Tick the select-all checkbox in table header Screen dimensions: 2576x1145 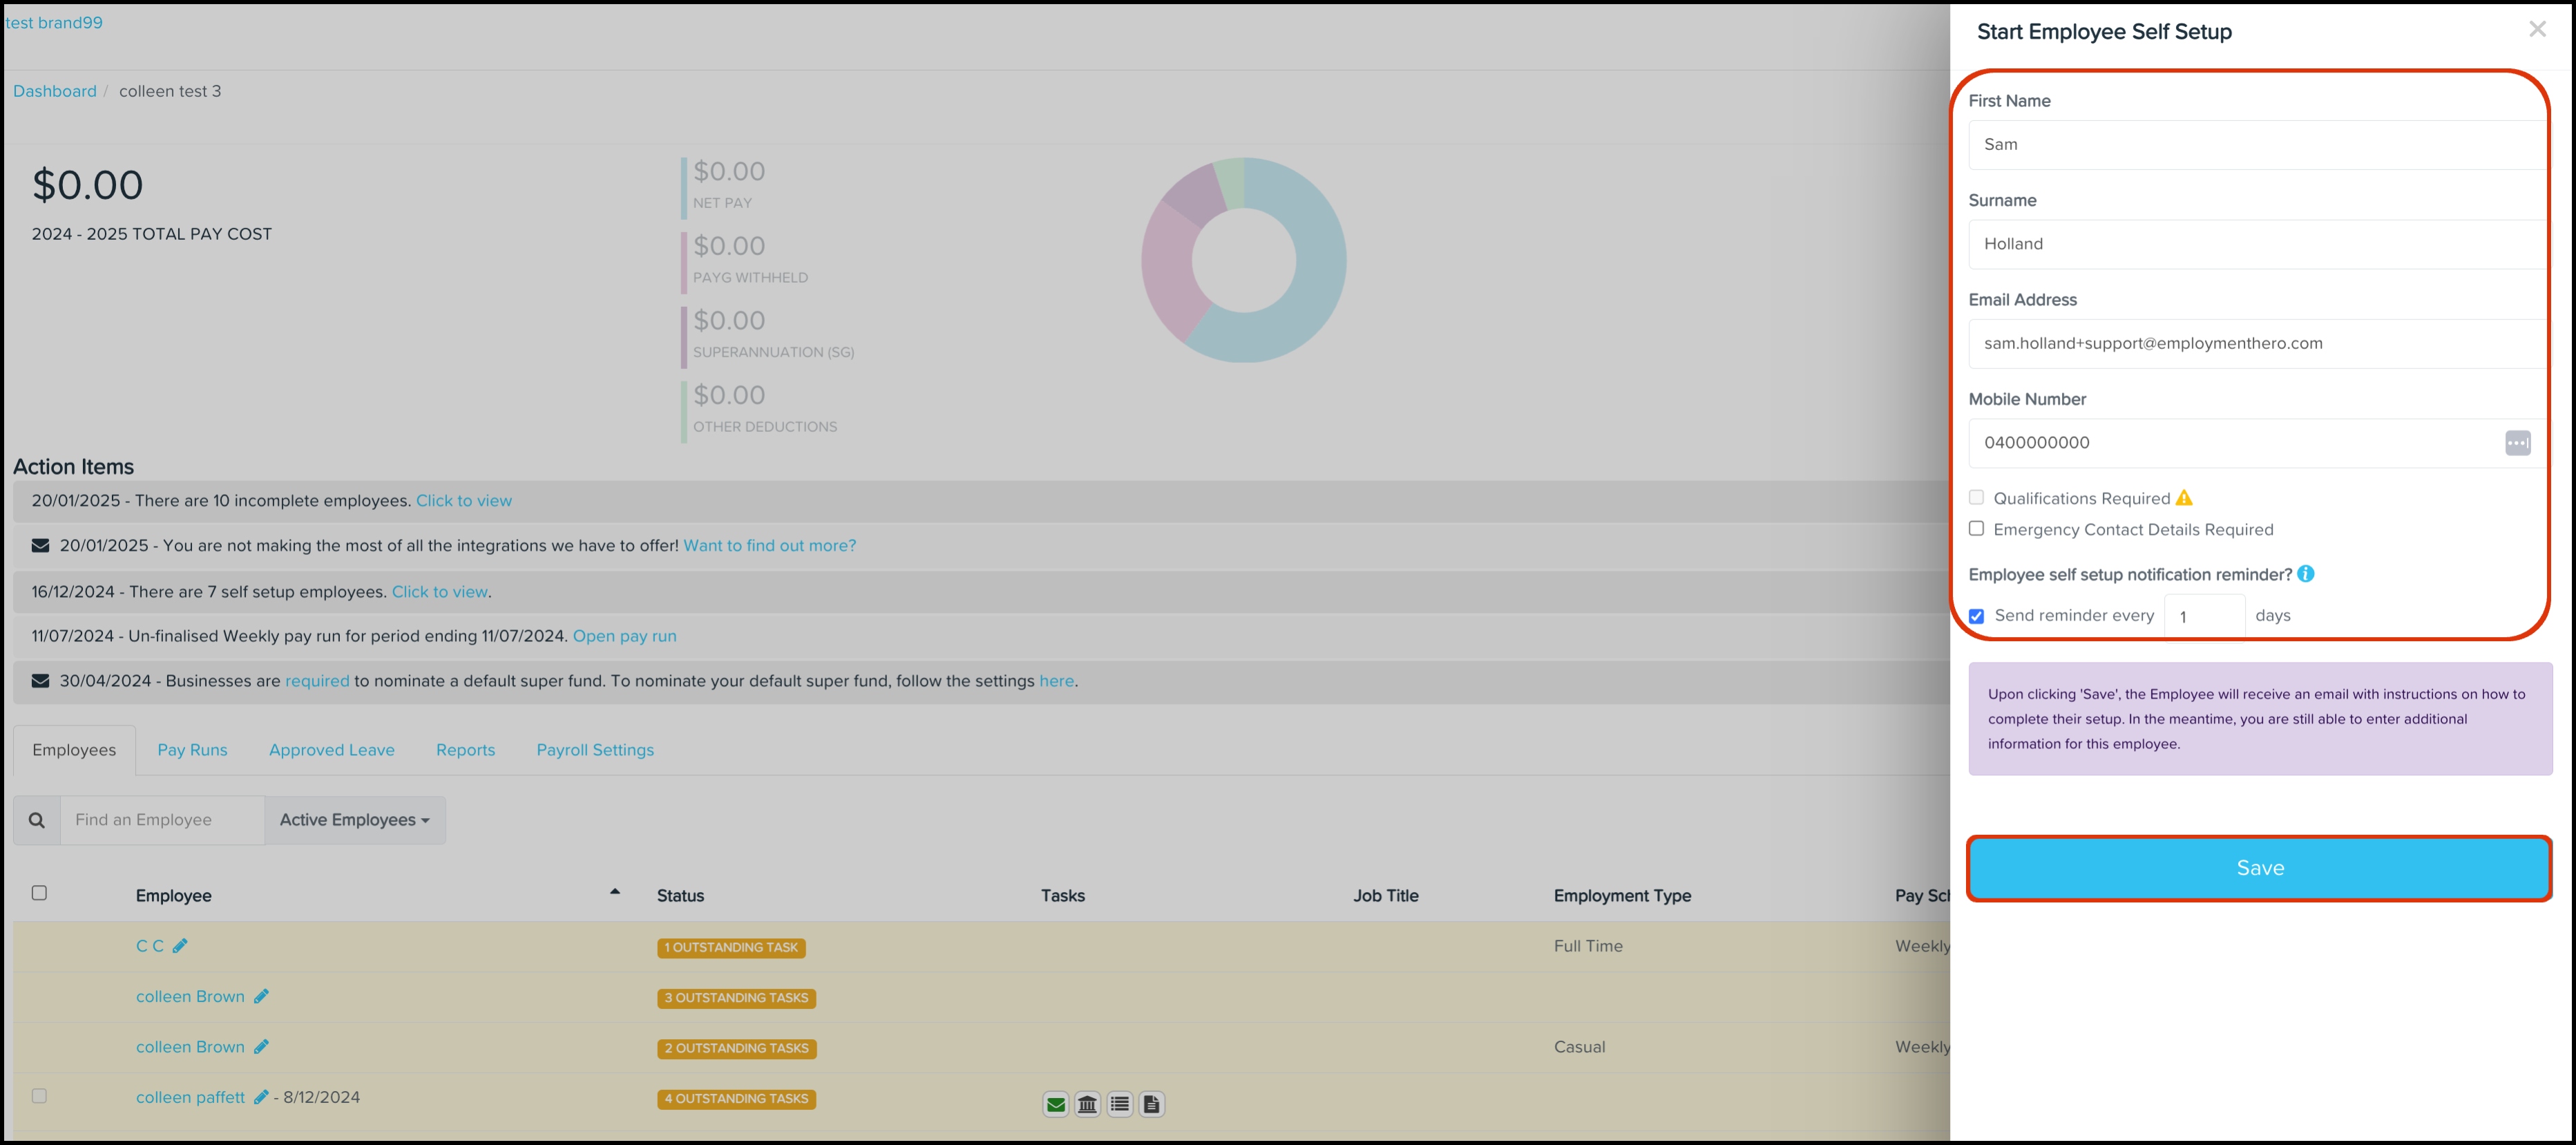click(x=39, y=893)
